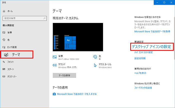Click the color palette icon in sidebar
The width and height of the screenshot is (175, 108).
(x=4, y=40)
